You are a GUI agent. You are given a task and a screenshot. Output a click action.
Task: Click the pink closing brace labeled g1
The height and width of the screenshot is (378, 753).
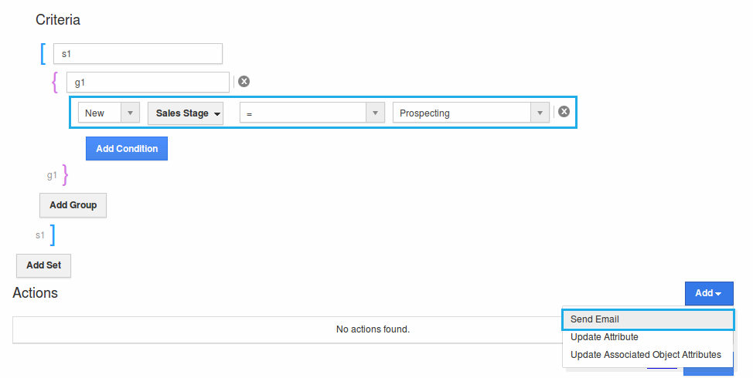[65, 175]
